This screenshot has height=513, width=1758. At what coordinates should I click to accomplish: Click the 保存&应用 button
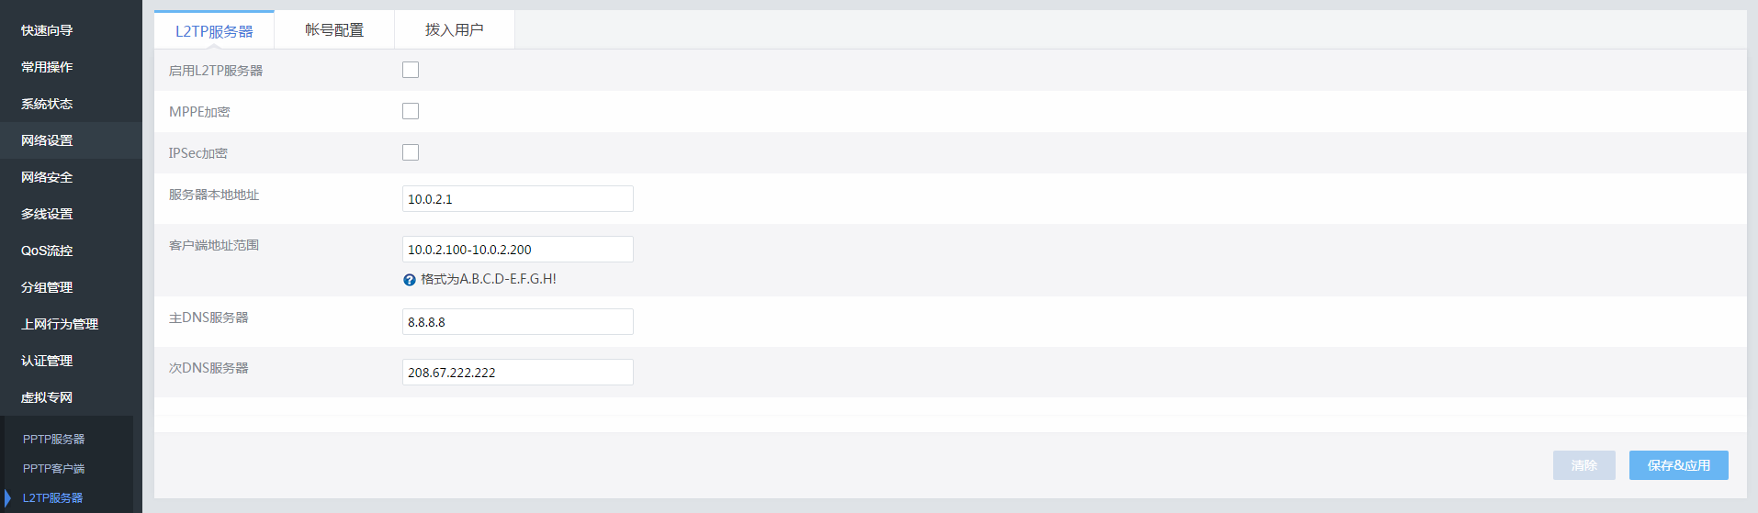1678,465
